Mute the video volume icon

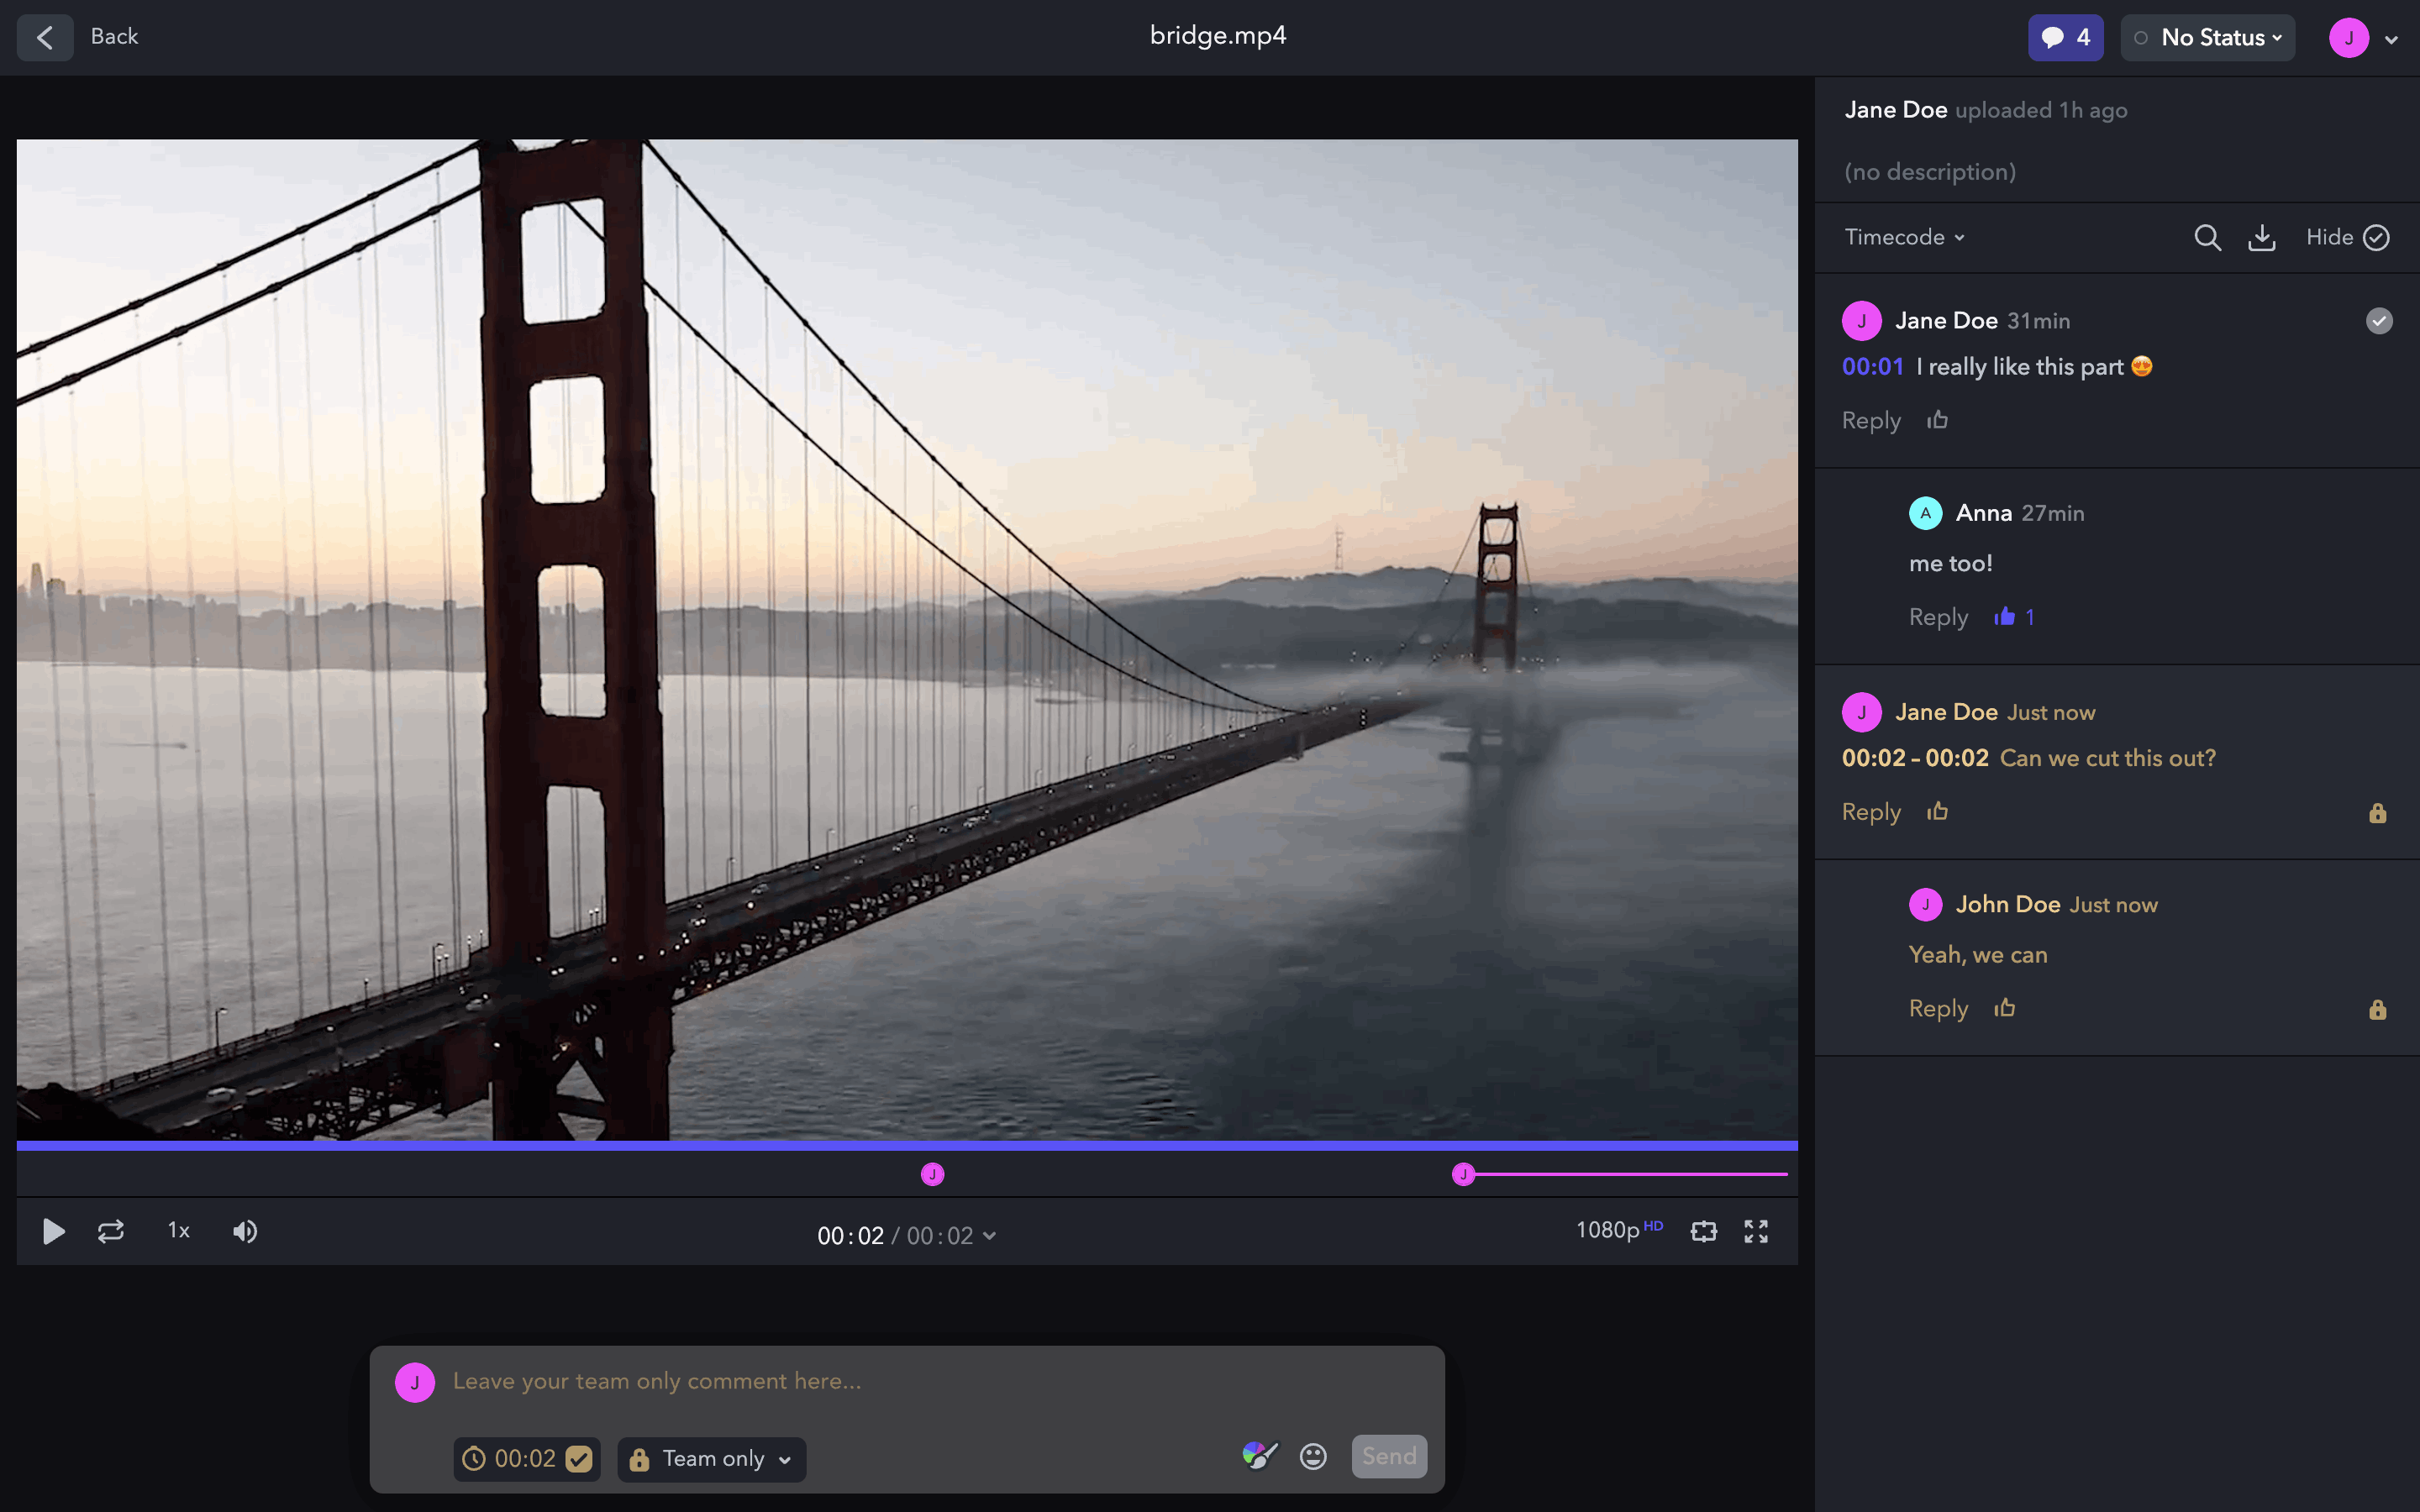pos(245,1231)
